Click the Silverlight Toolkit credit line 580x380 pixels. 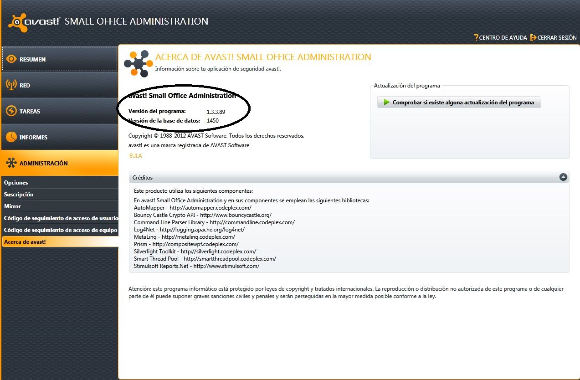pyautogui.click(x=195, y=252)
